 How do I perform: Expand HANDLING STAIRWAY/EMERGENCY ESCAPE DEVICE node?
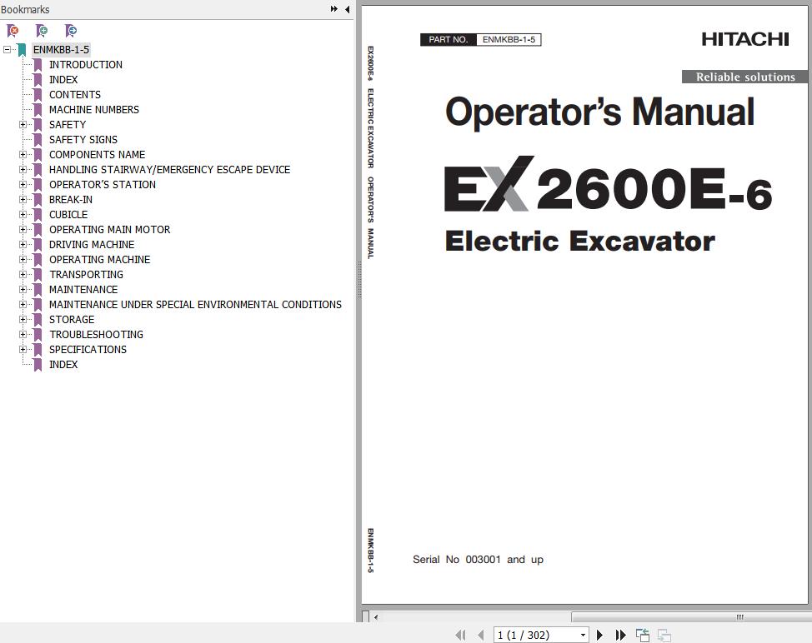click(23, 170)
